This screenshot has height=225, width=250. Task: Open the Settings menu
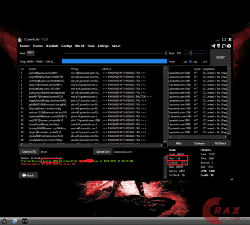[103, 46]
